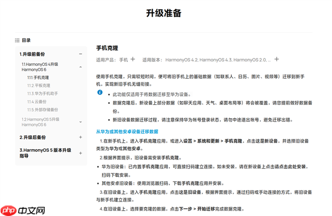Select 1.2 HarmonyOS 5升级 HarmonyOS 6 entry
332x216 pixels.
[40, 122]
